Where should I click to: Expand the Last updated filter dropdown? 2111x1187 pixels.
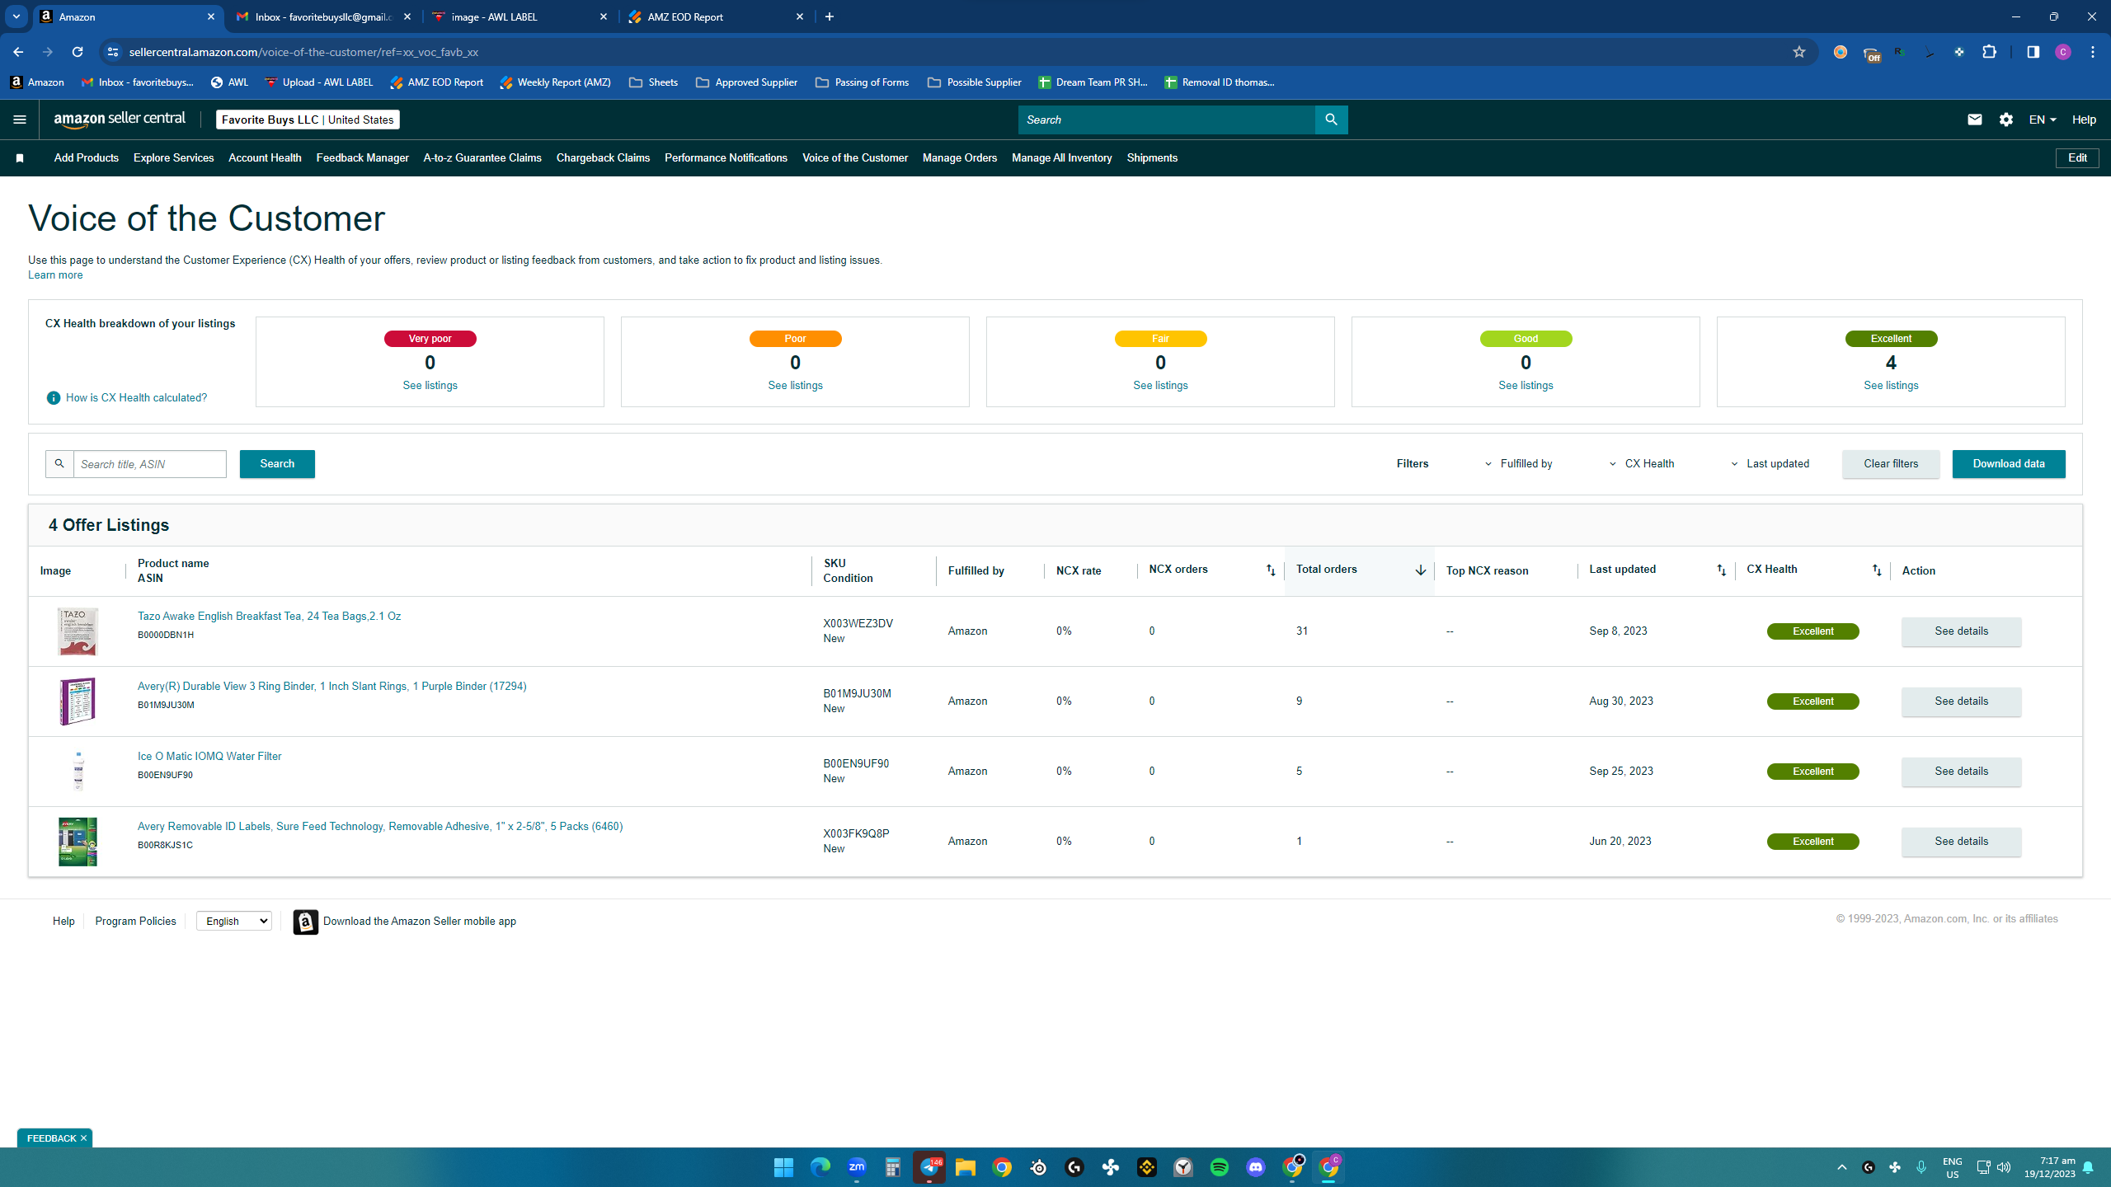click(x=1770, y=464)
